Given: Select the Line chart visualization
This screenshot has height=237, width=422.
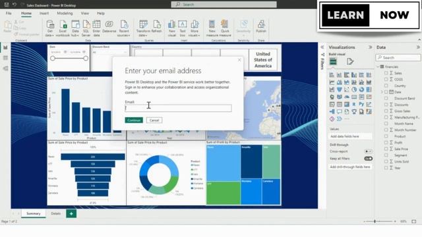Looking at the screenshot, I should coord(332,82).
